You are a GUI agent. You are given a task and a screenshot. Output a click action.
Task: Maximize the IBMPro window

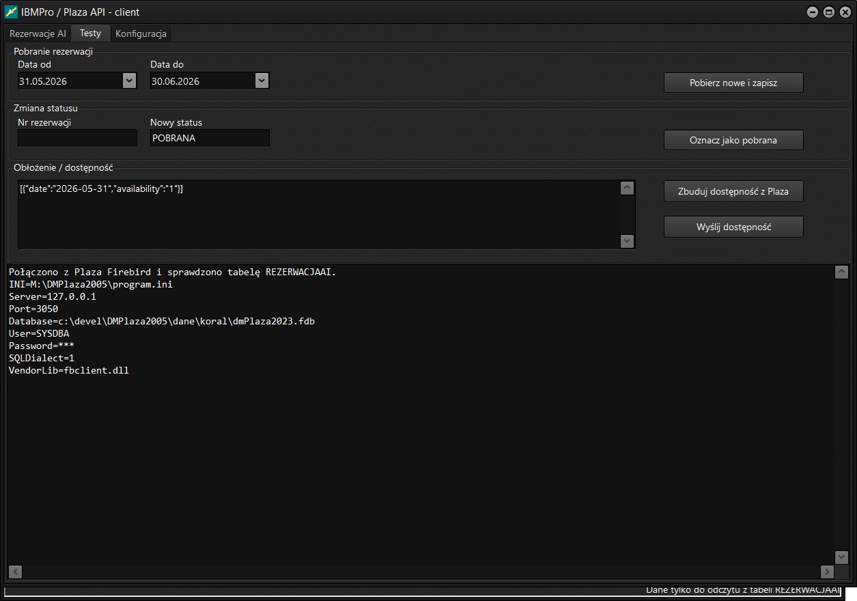(x=828, y=12)
